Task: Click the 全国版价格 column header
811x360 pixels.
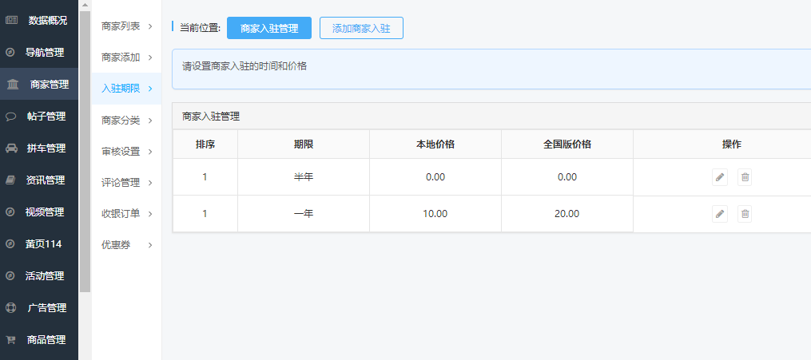Action: tap(567, 144)
